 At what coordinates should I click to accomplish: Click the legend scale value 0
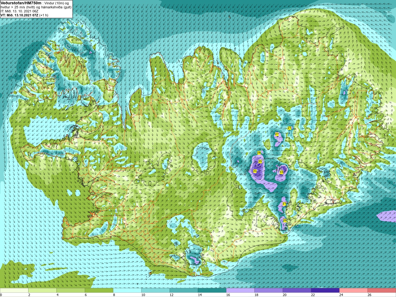(1, 295)
